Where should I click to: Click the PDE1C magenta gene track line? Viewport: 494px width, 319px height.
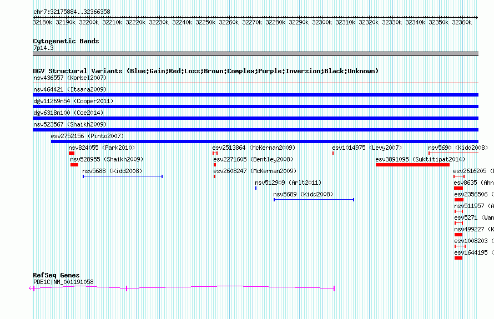click(x=182, y=287)
